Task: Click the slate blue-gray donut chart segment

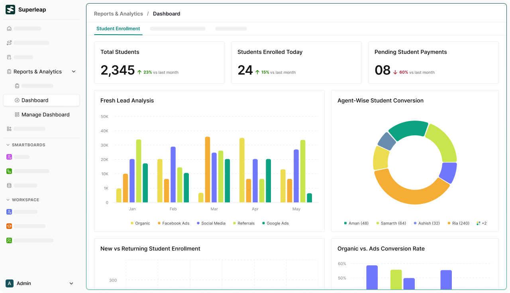Action: [386, 141]
